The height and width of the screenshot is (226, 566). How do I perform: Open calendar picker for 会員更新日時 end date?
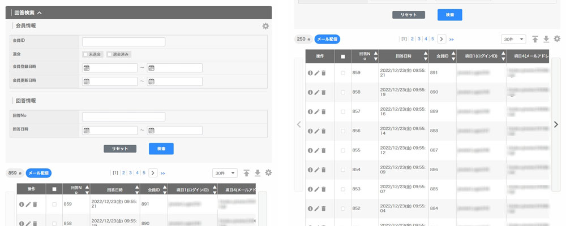[x=151, y=81]
